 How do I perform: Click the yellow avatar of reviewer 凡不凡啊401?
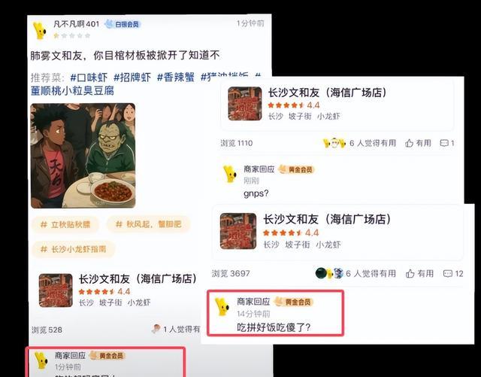pos(40,30)
